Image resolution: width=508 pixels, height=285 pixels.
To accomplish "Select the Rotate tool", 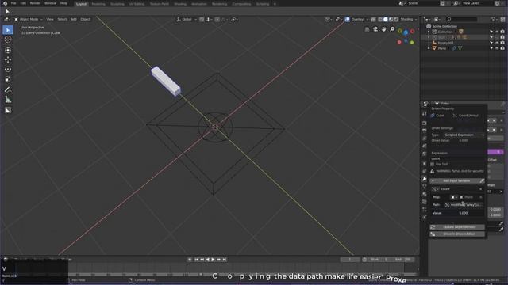I will pyautogui.click(x=8, y=69).
